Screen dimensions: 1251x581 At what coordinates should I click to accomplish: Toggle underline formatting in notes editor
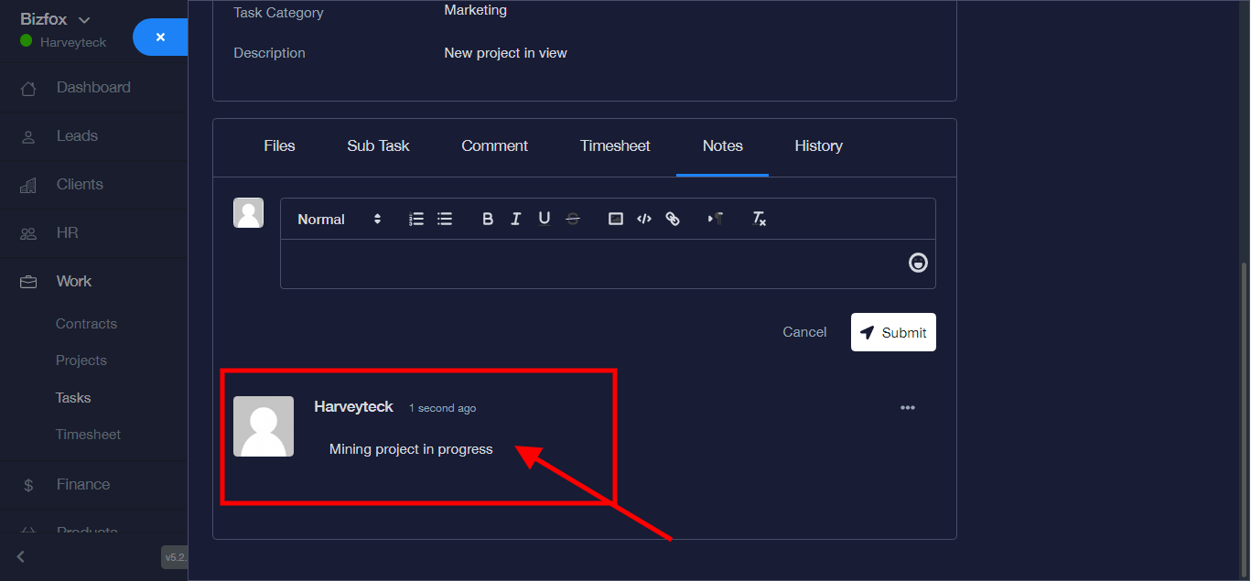point(545,219)
